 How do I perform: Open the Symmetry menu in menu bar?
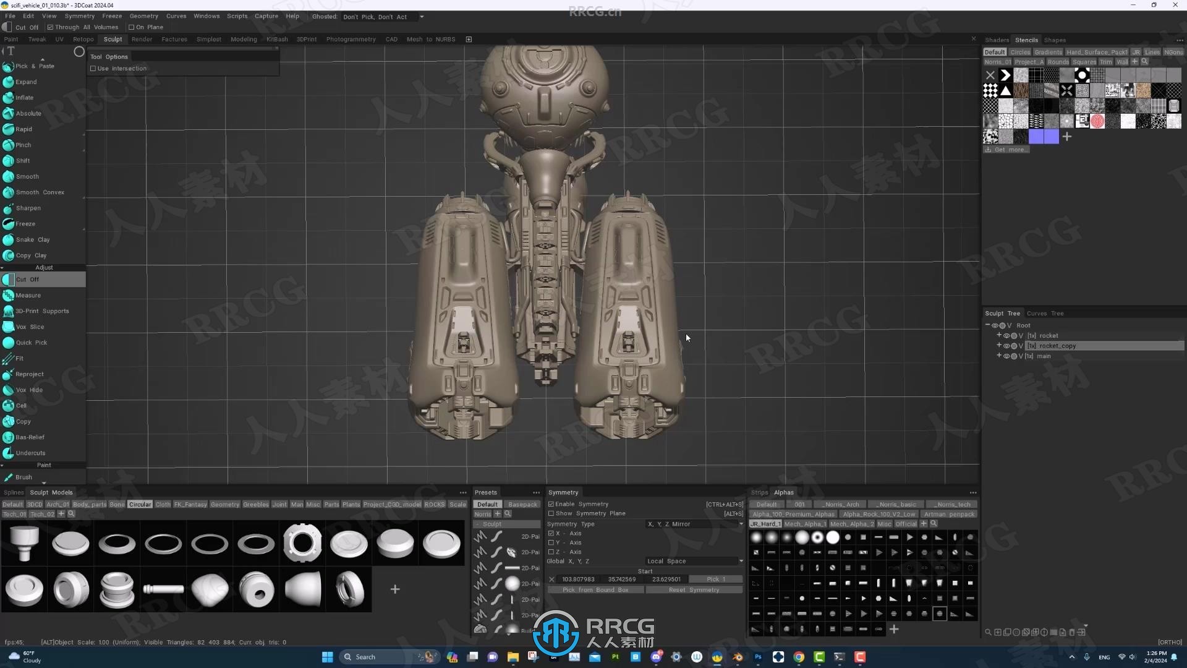[x=80, y=16]
